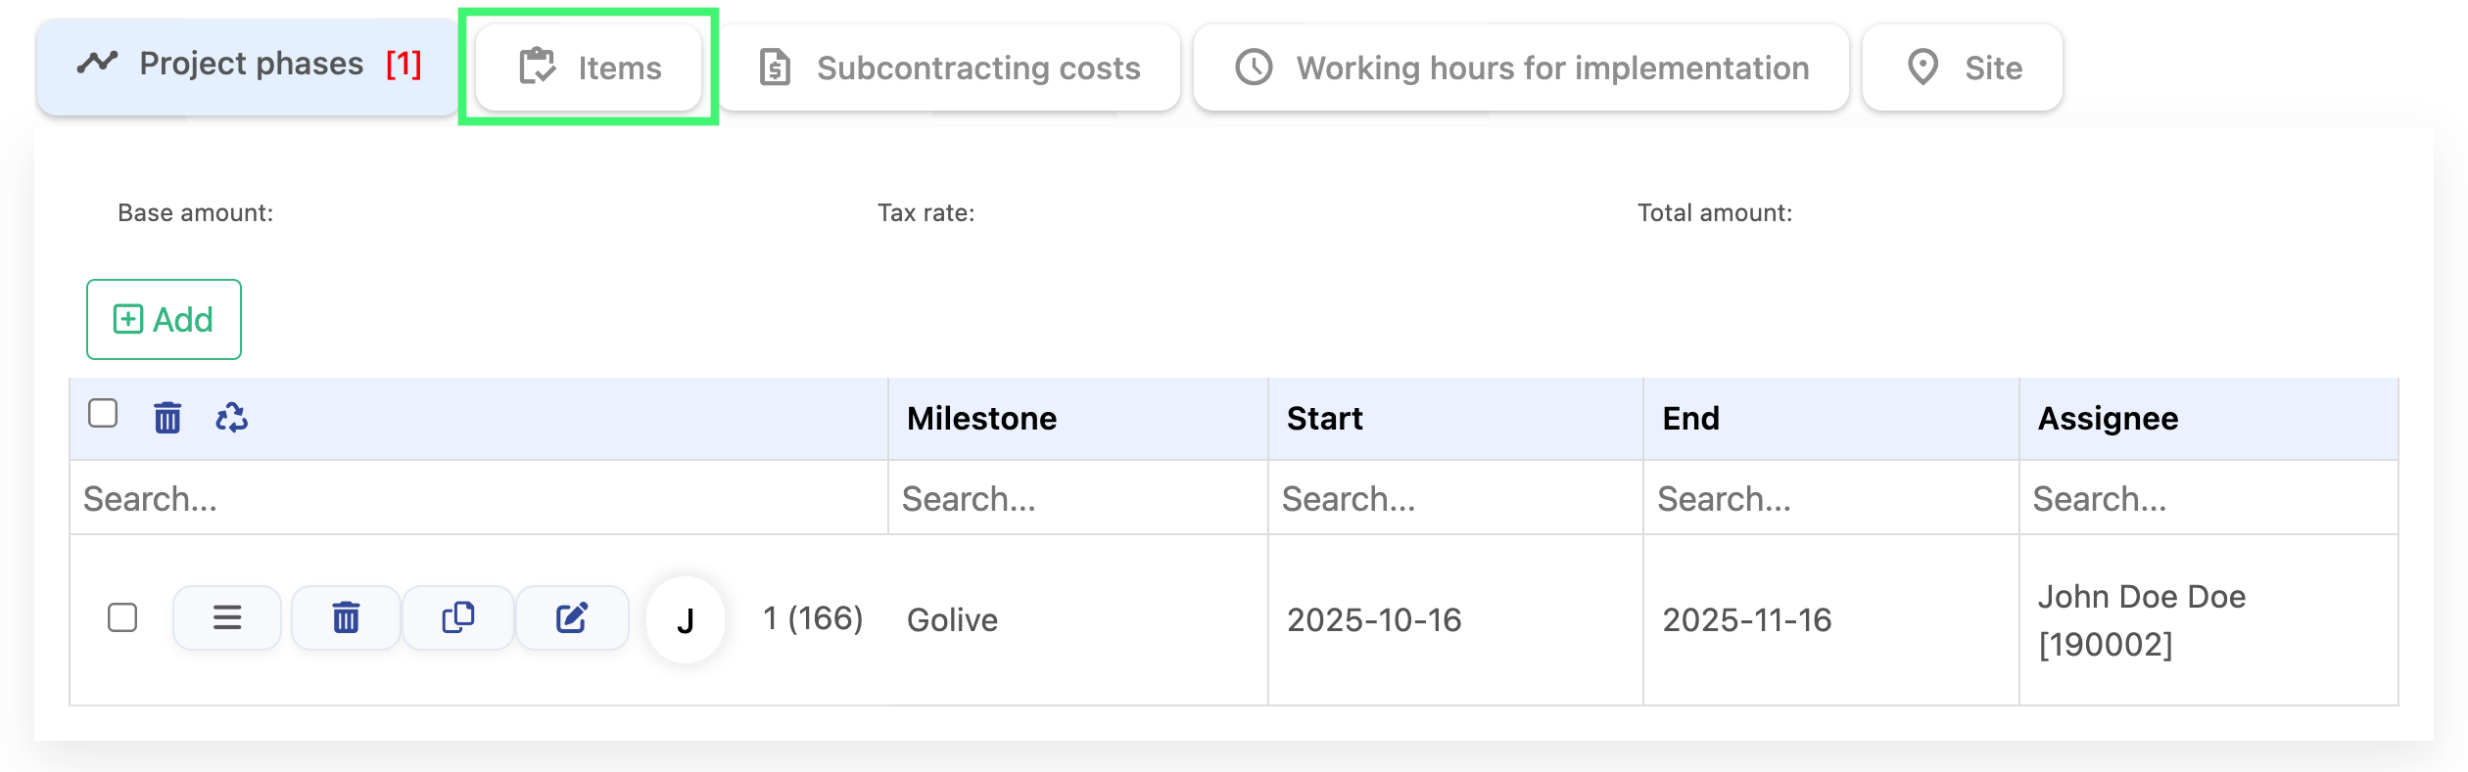Image resolution: width=2468 pixels, height=772 pixels.
Task: Open the Subcontracting costs tab
Action: (949, 68)
